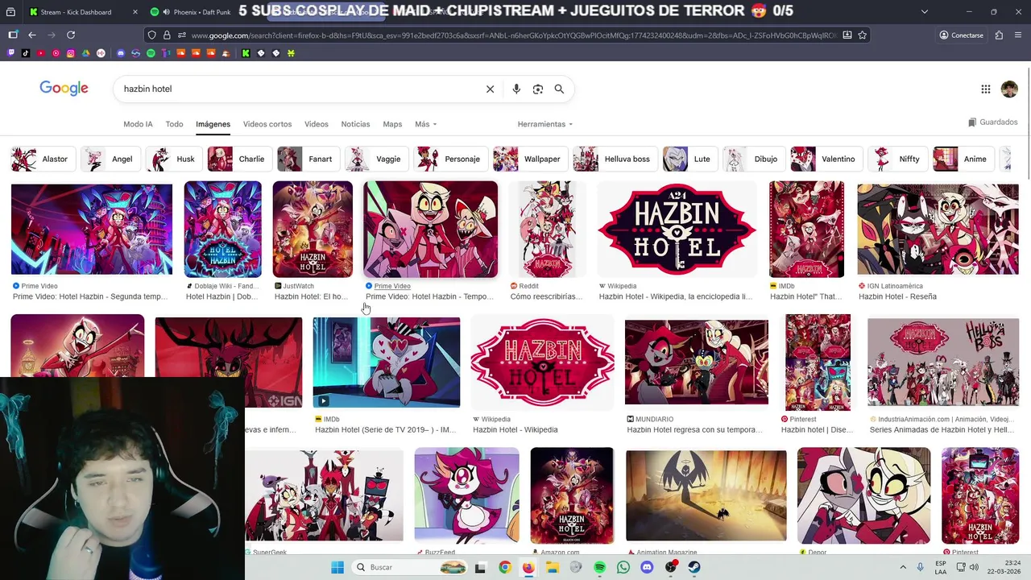Click Conectarse sign-in button
Viewport: 1031px width, 580px height.
(961, 35)
